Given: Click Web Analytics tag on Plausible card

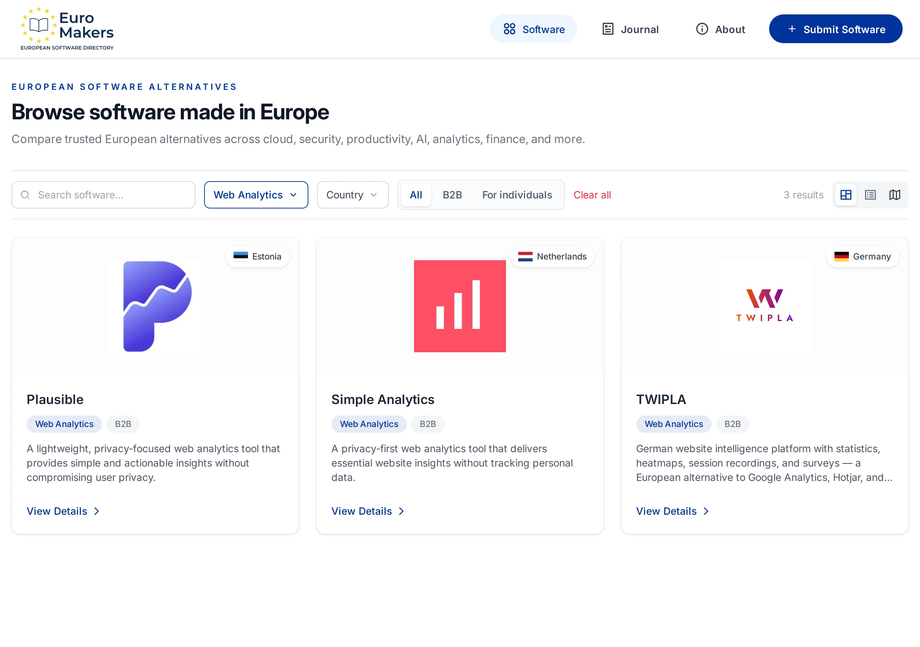Looking at the screenshot, I should pyautogui.click(x=64, y=424).
